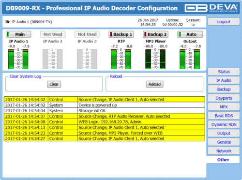This screenshot has height=180, width=242.
Task: Click the IP Audio 1 level meter
Action: pos(18,59)
